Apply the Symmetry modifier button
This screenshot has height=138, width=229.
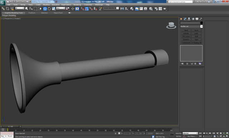[x=186, y=39]
